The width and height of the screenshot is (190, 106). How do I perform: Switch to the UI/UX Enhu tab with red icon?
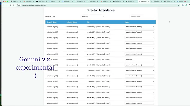point(105,1)
